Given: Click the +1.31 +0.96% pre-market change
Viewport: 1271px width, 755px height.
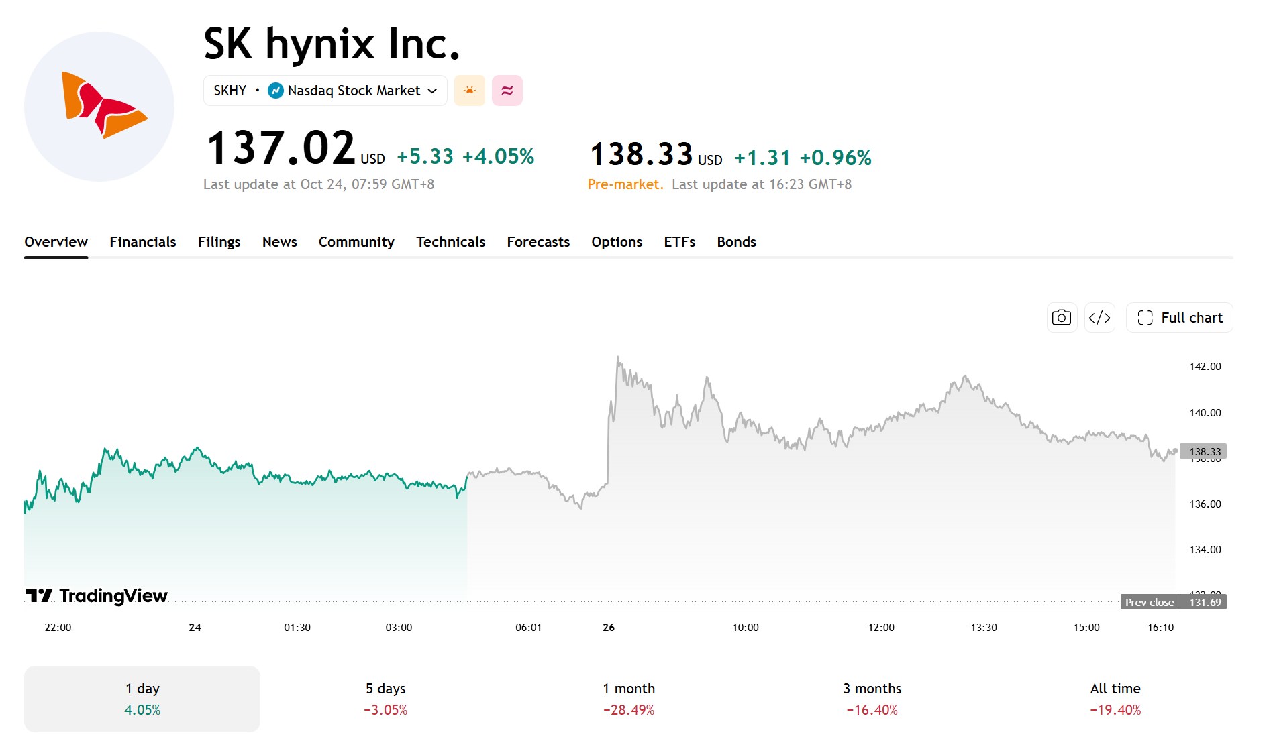Looking at the screenshot, I should click(x=803, y=158).
